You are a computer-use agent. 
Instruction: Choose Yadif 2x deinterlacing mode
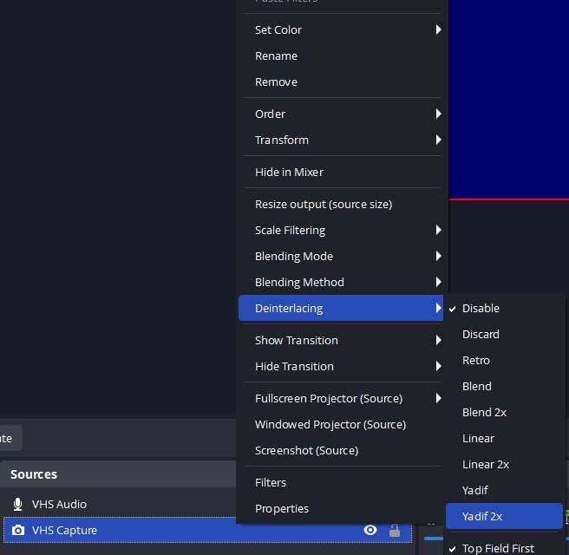coord(482,516)
